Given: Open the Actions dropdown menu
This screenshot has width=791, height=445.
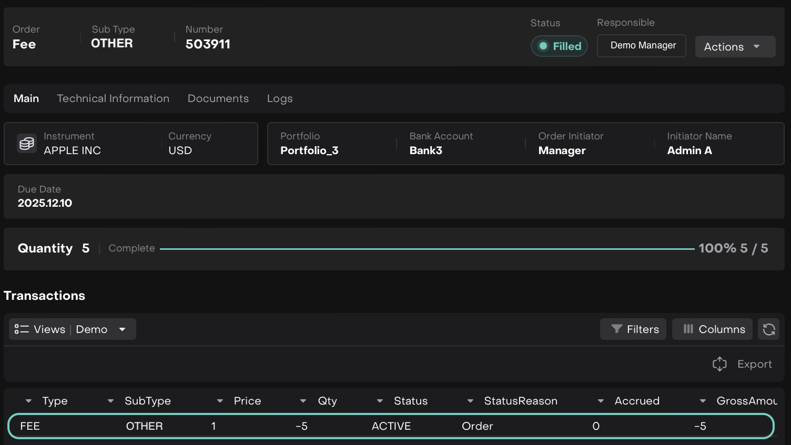Looking at the screenshot, I should pos(735,47).
